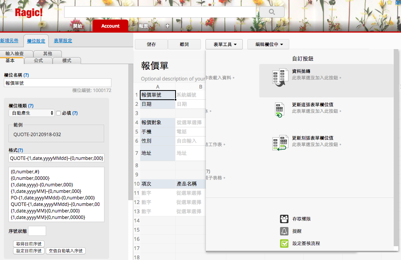The width and height of the screenshot is (401, 260).
Task: Select format {1,date,yyyyMM}{0,number,00000}
Action: coord(48,217)
